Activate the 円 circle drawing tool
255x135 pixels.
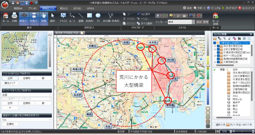pyautogui.click(x=98, y=17)
